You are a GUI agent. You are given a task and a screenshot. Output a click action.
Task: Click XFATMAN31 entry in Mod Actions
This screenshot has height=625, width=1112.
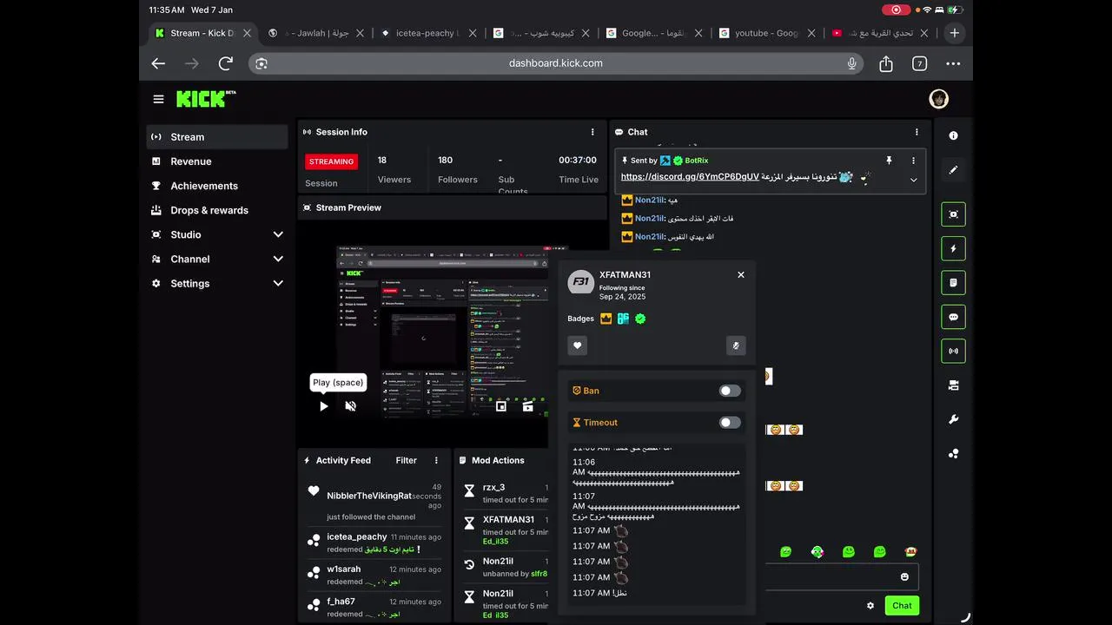[x=509, y=519]
